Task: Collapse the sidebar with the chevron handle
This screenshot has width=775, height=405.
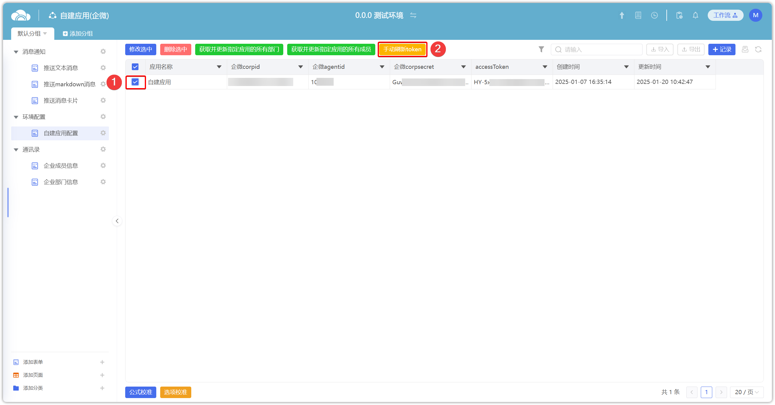Action: 117,221
